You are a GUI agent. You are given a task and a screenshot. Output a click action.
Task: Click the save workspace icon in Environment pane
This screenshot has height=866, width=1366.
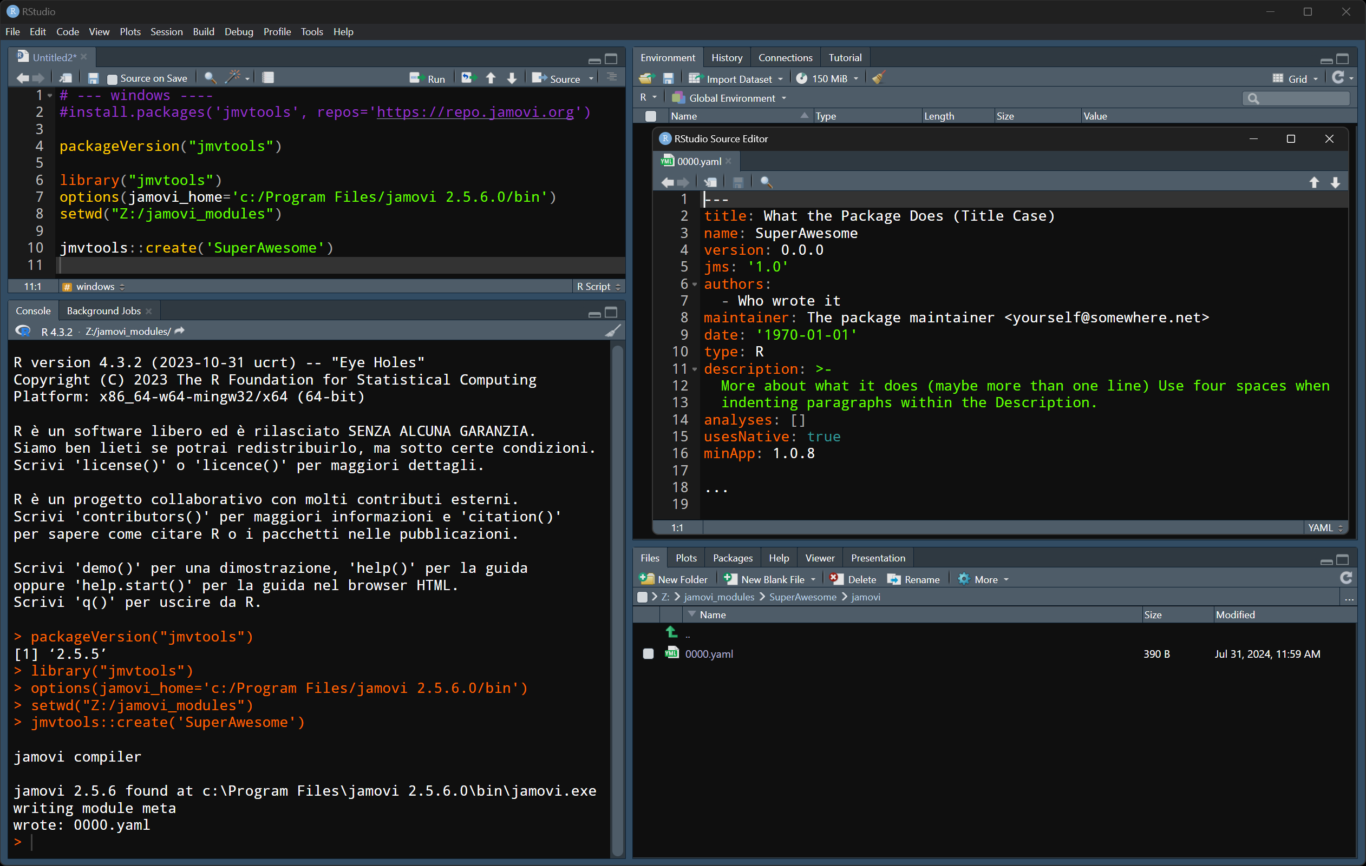click(x=668, y=78)
